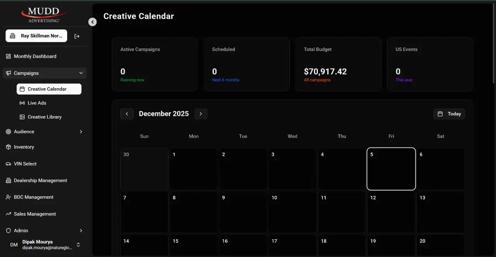The height and width of the screenshot is (257, 496).
Task: Select the Creative Calendar icon in sidebar
Action: click(23, 89)
